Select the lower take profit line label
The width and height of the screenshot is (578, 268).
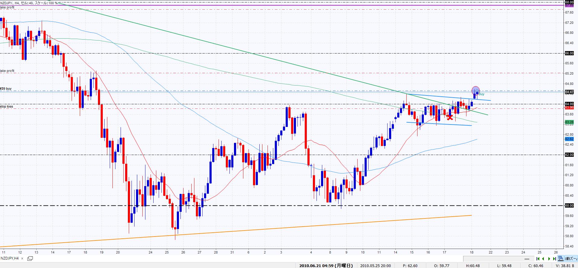(7, 71)
